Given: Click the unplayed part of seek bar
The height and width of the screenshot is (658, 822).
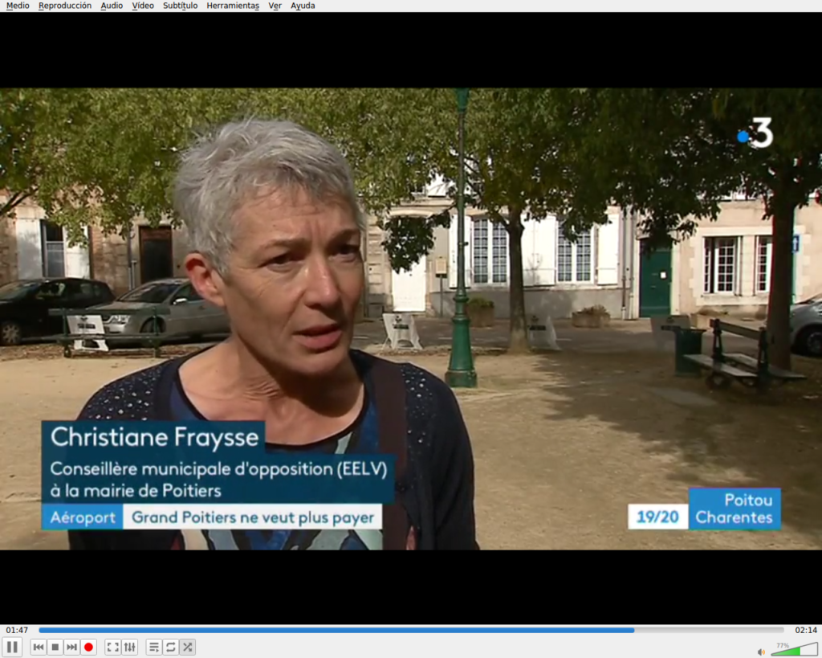Looking at the screenshot, I should pyautogui.click(x=706, y=630).
